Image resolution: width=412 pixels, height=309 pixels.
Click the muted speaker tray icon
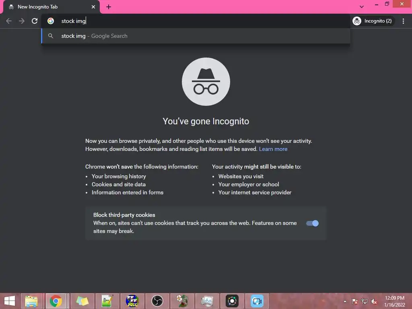[x=374, y=301]
